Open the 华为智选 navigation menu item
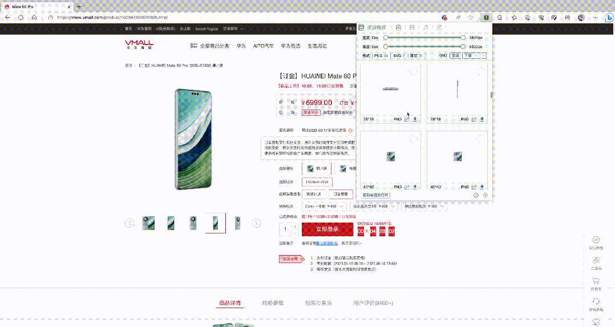This screenshot has width=615, height=327. tap(290, 46)
